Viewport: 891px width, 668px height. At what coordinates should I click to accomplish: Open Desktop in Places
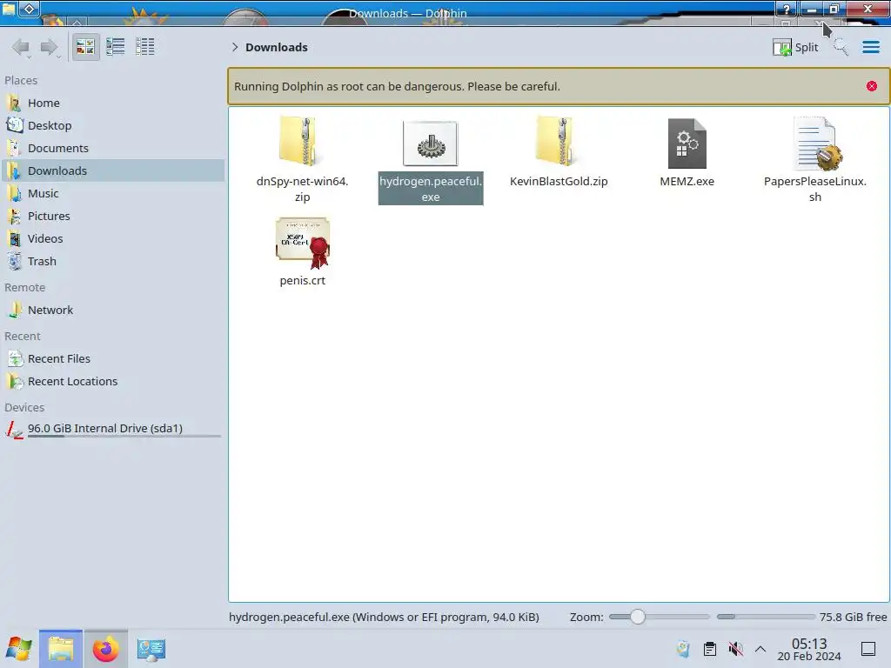tap(112, 125)
